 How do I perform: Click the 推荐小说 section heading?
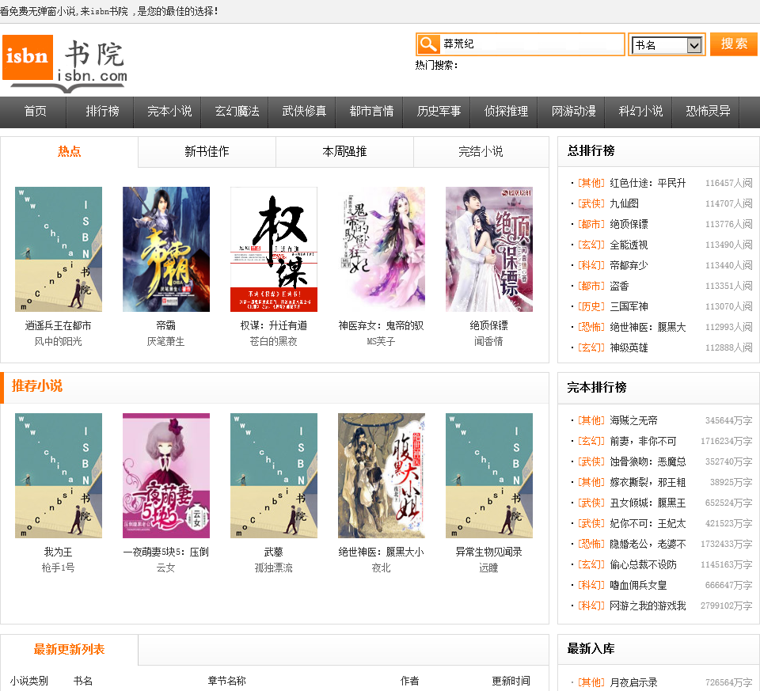click(x=37, y=386)
